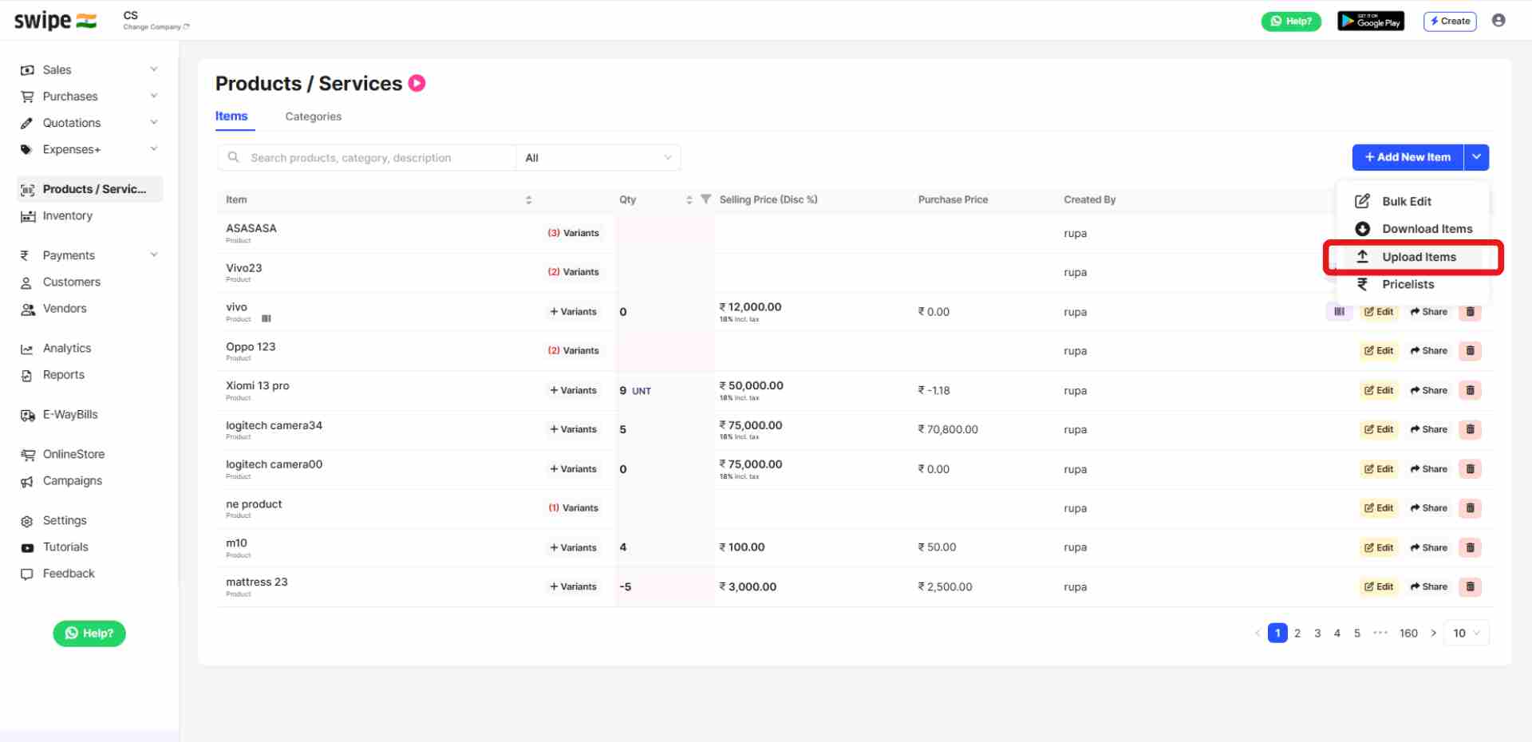The height and width of the screenshot is (742, 1532).
Task: Click the search magnifier icon
Action: click(x=233, y=157)
